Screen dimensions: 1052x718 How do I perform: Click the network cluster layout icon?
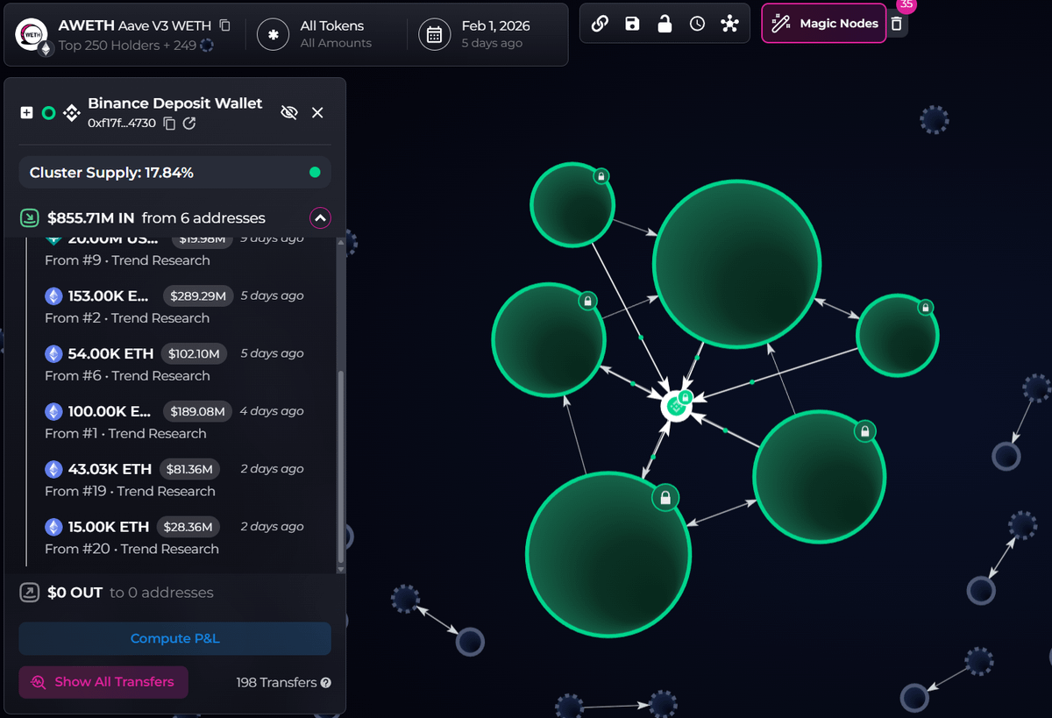coord(729,24)
